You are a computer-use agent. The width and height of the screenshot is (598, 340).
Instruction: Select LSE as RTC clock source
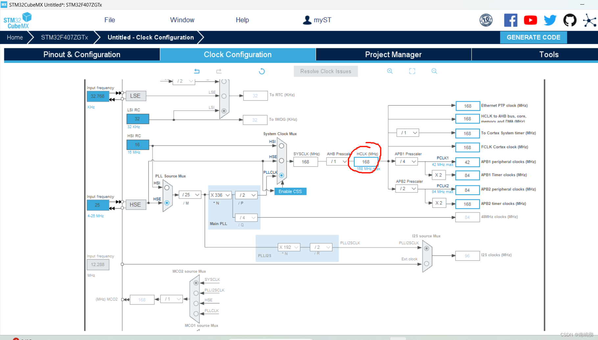(x=224, y=96)
